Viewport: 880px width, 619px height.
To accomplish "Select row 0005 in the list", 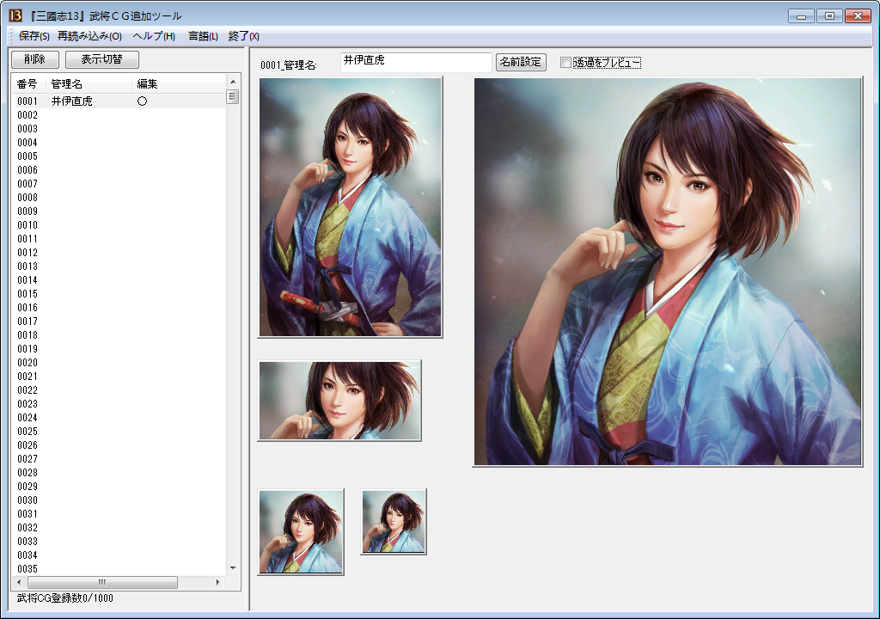I will point(119,156).
